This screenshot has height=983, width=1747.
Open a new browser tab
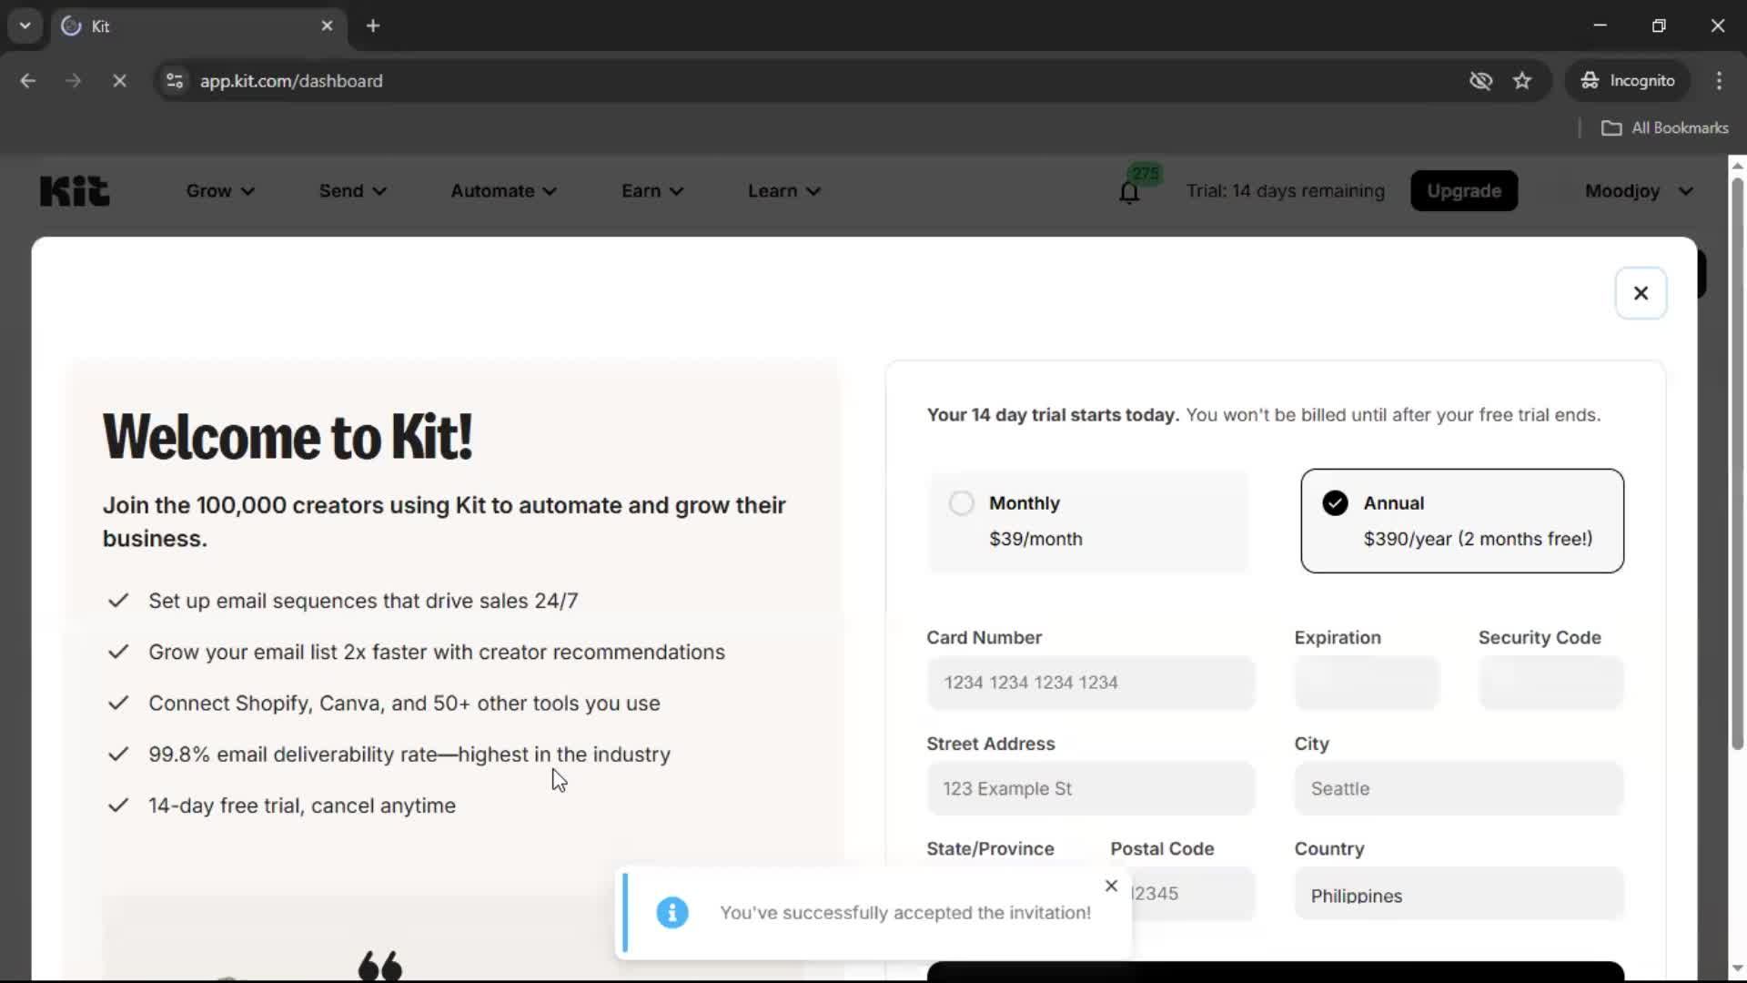(x=373, y=26)
